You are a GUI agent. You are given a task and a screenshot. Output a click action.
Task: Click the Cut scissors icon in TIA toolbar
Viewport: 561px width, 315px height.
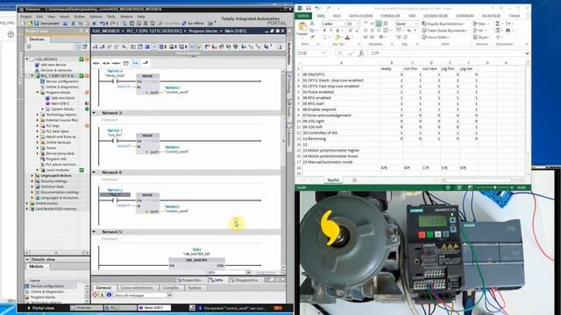click(x=73, y=24)
